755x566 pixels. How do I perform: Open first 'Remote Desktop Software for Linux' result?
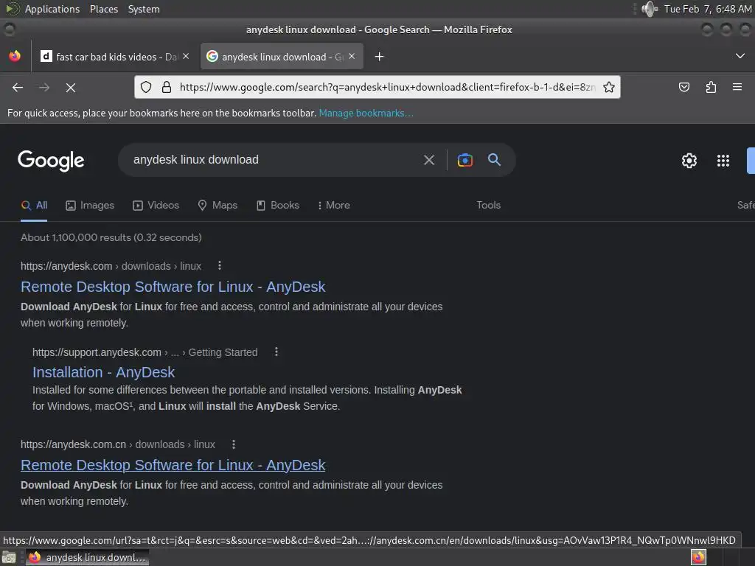(173, 287)
